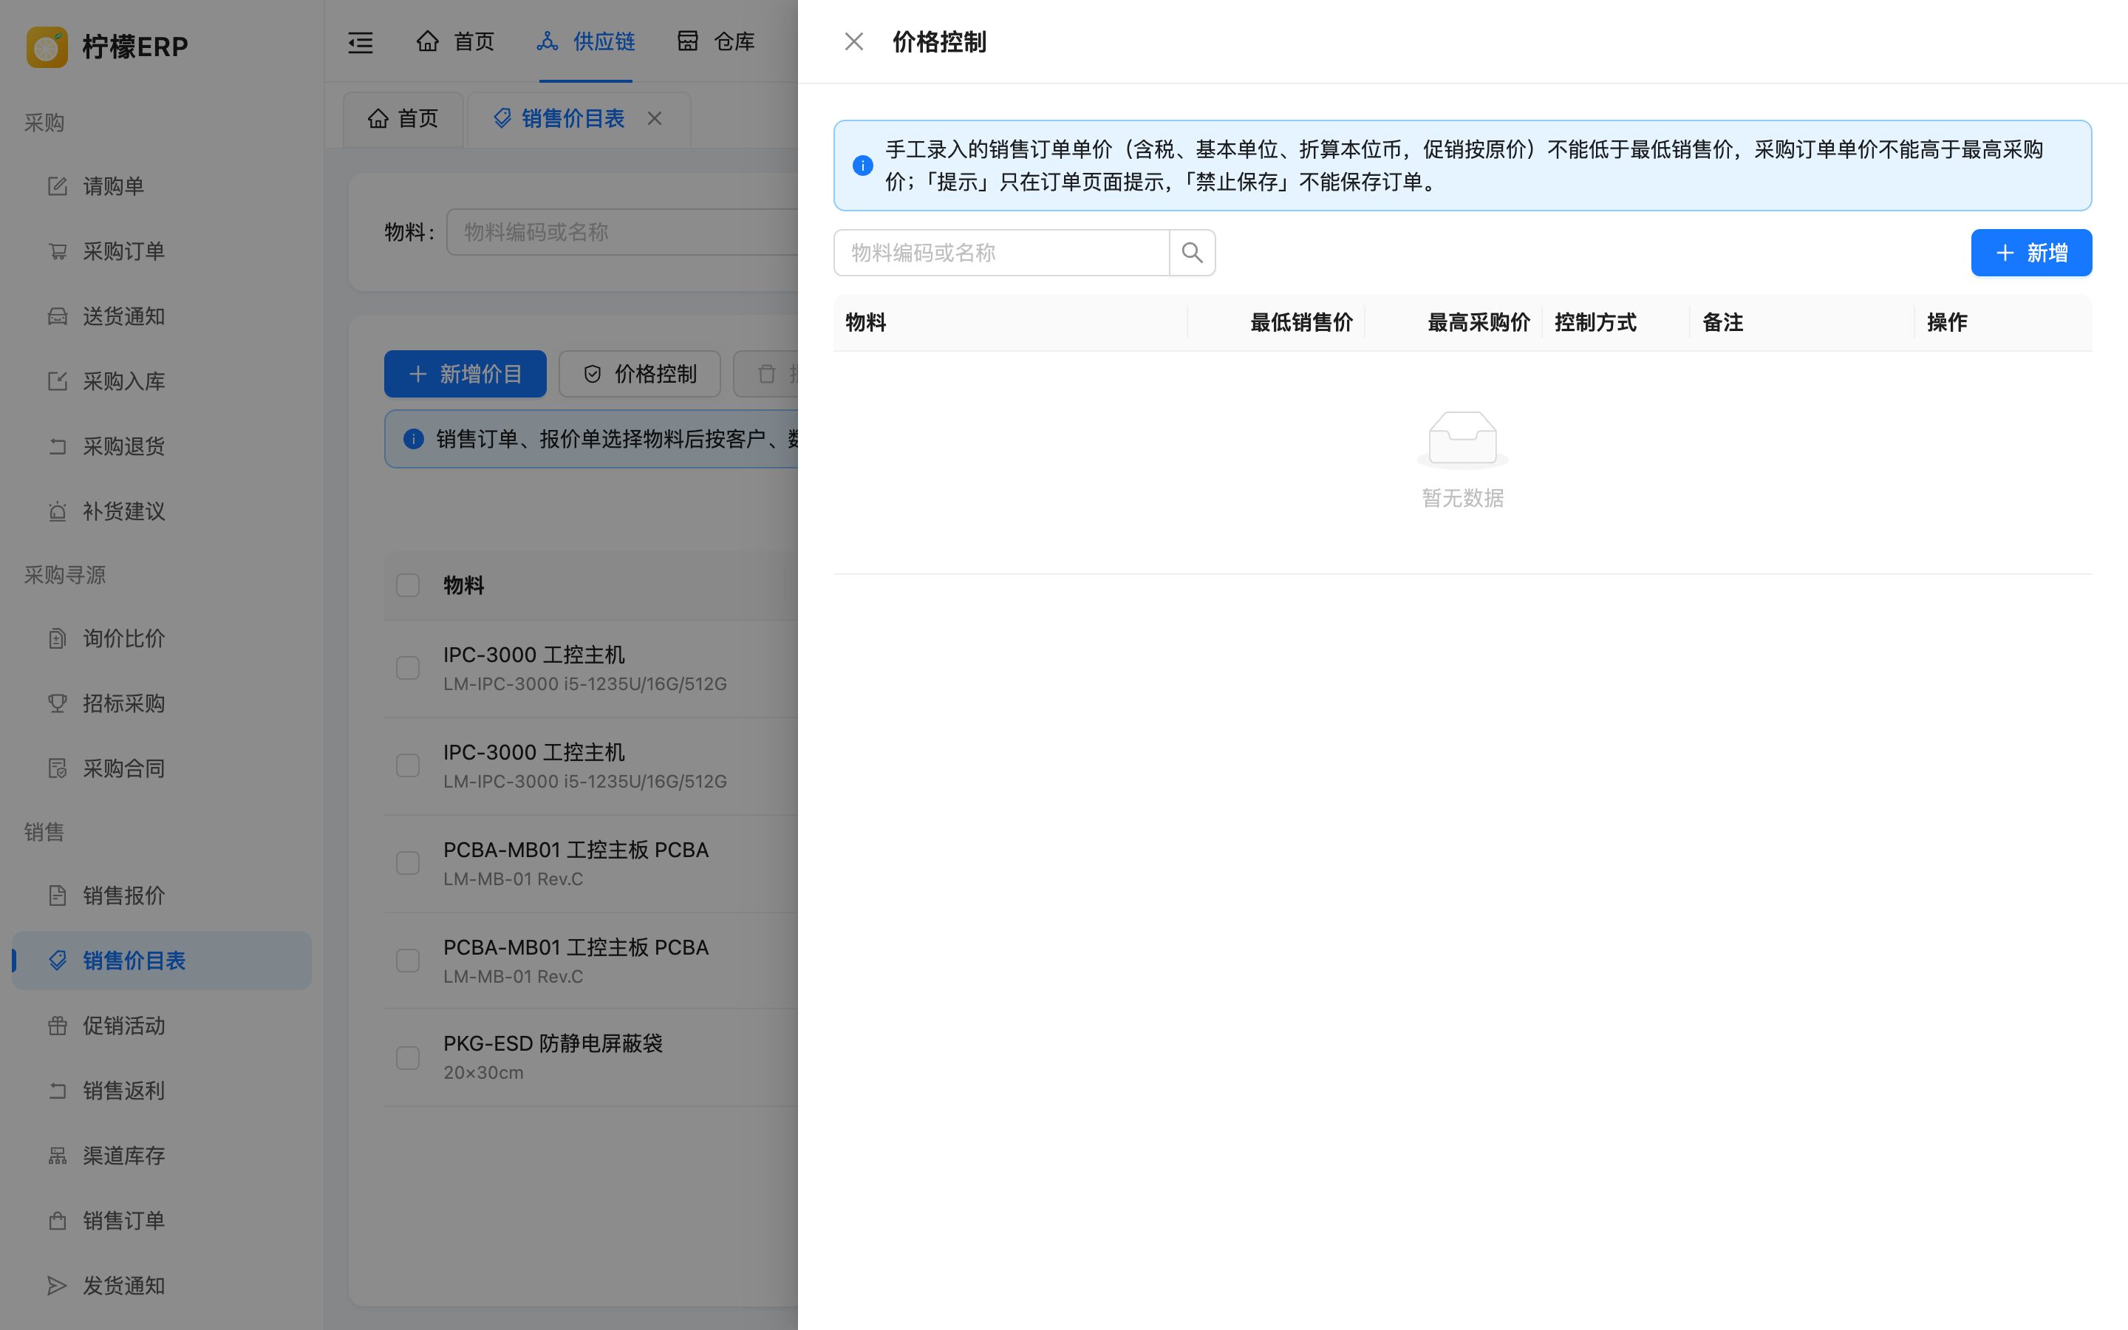Open the 首页 page tab
The width and height of the screenshot is (2128, 1330).
coord(403,118)
